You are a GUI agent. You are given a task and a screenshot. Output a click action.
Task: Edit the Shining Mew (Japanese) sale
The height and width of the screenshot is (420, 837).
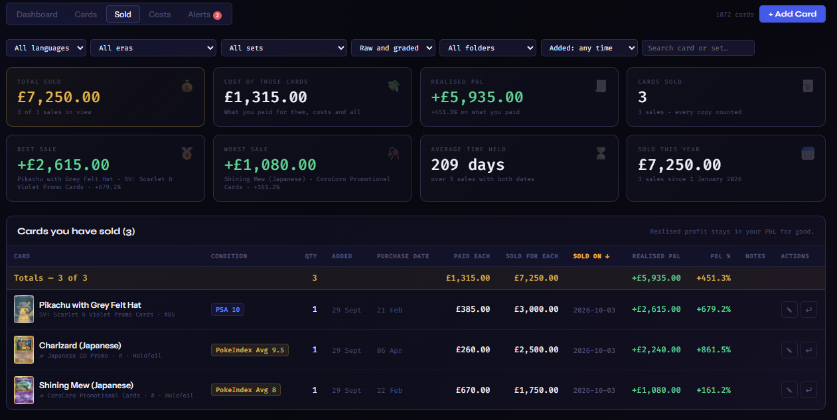point(789,389)
